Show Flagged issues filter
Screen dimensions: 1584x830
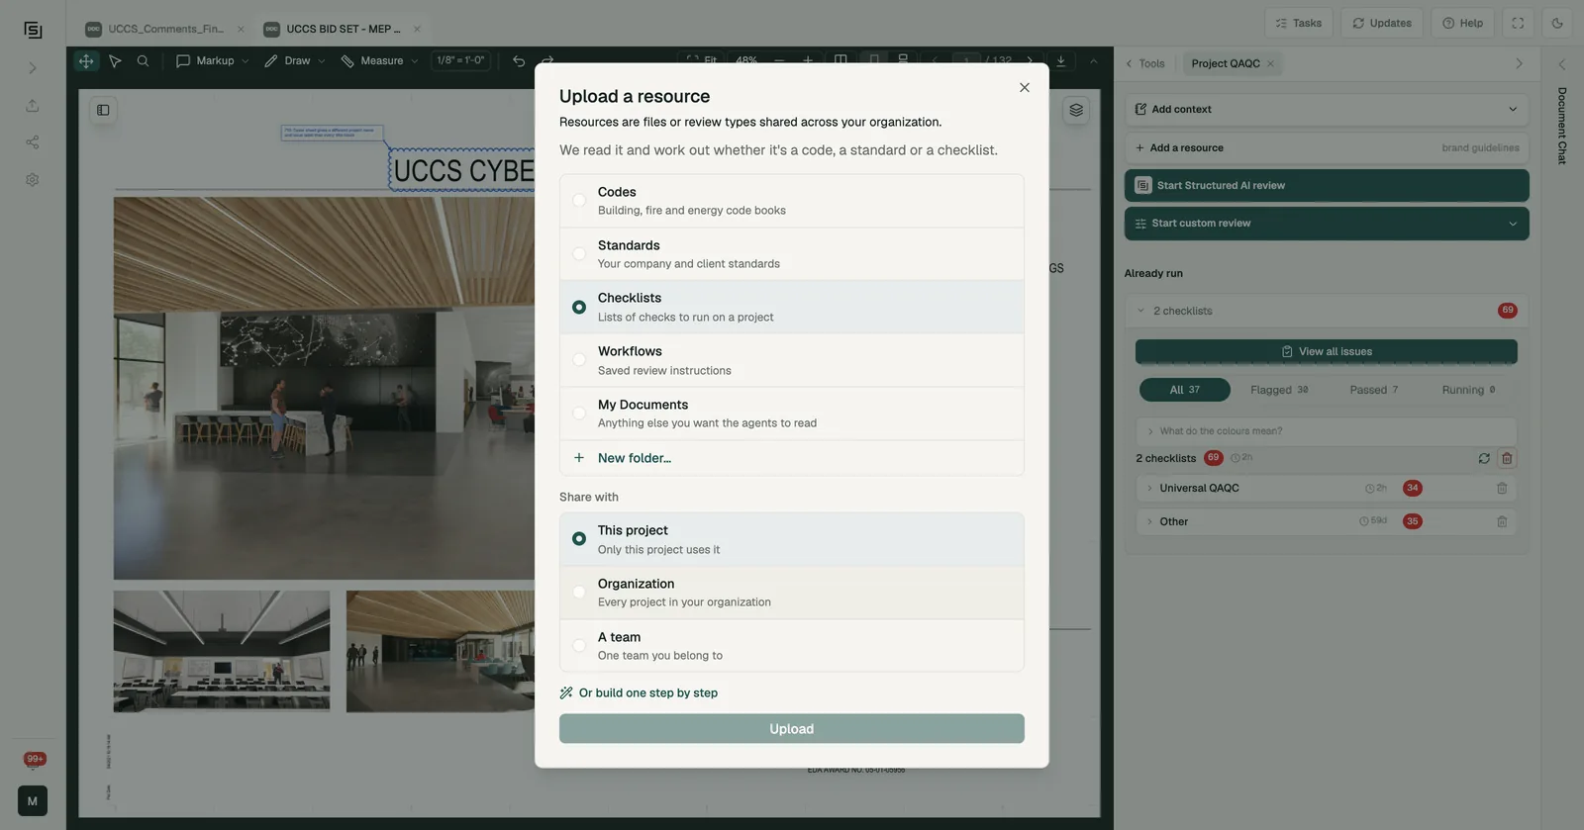[x=1279, y=390]
